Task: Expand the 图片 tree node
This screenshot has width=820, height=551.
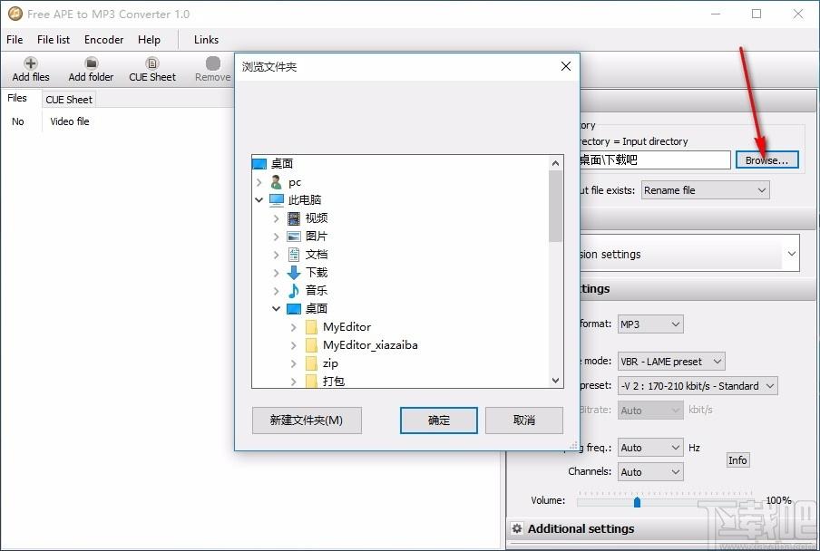Action: [276, 237]
